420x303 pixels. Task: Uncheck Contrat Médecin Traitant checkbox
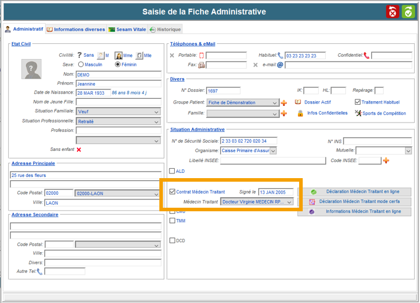pos(172,192)
